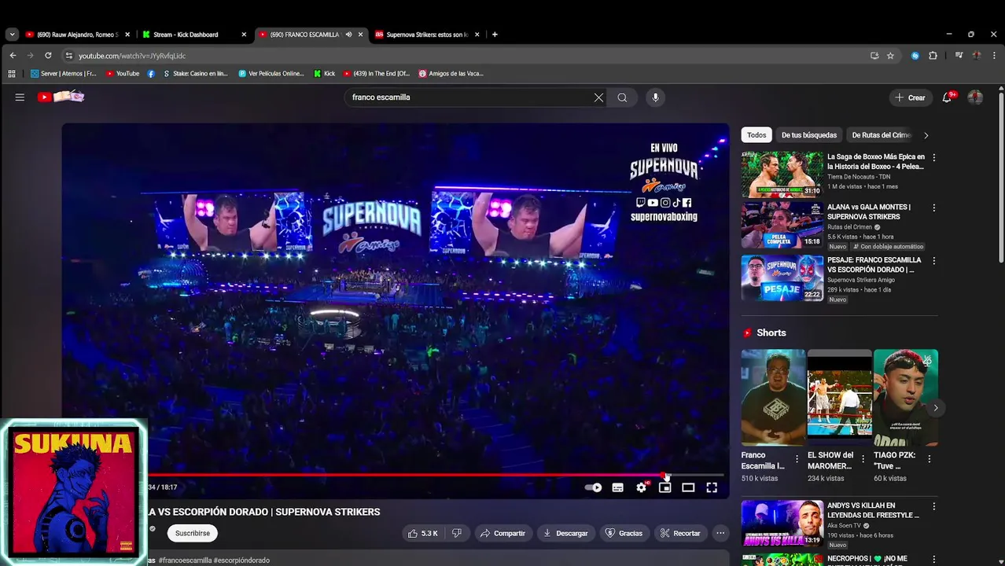Open ALANA vs GALA MONTES video title
This screenshot has width=1005, height=566.
coord(869,211)
